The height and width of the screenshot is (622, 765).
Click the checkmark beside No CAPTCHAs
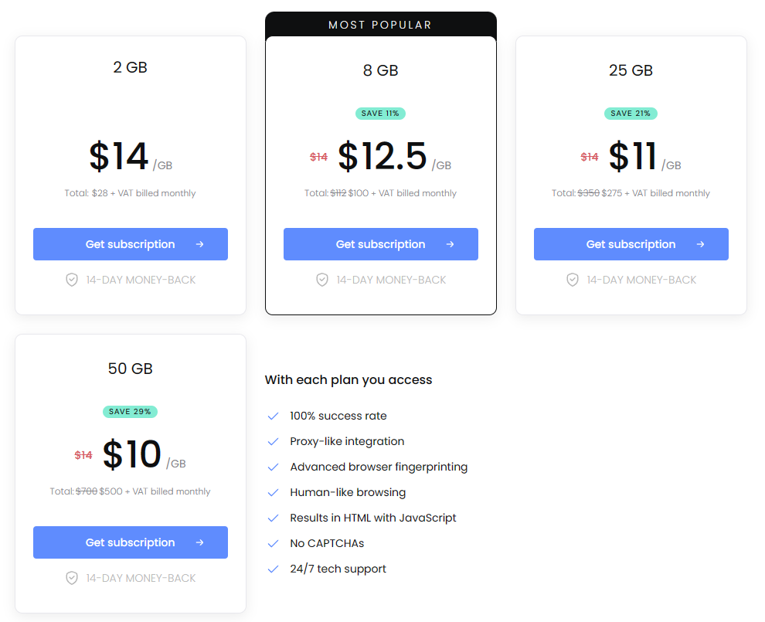click(273, 543)
